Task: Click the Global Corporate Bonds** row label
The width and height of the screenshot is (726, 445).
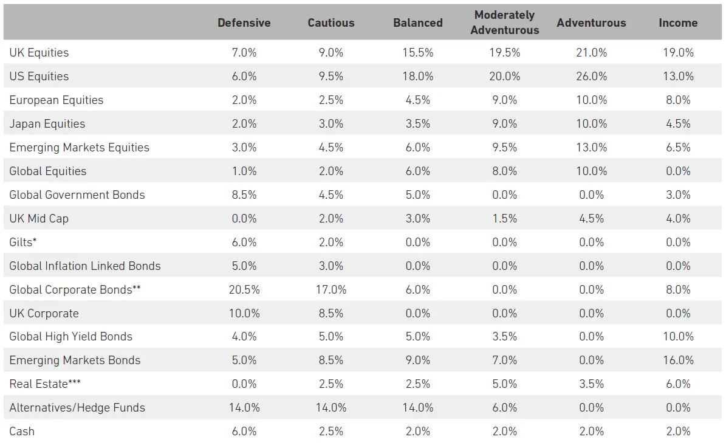Action: tap(75, 290)
